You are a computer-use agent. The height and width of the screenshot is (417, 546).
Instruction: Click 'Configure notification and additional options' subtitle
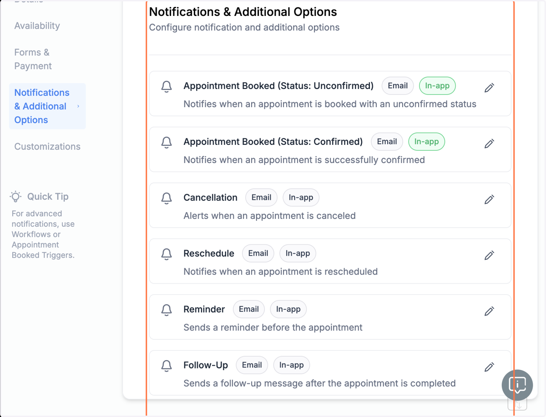click(244, 27)
